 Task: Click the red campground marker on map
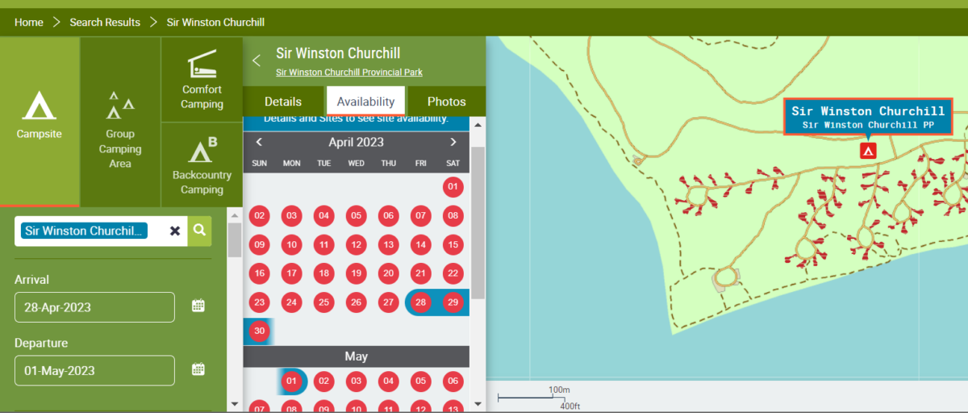868,151
